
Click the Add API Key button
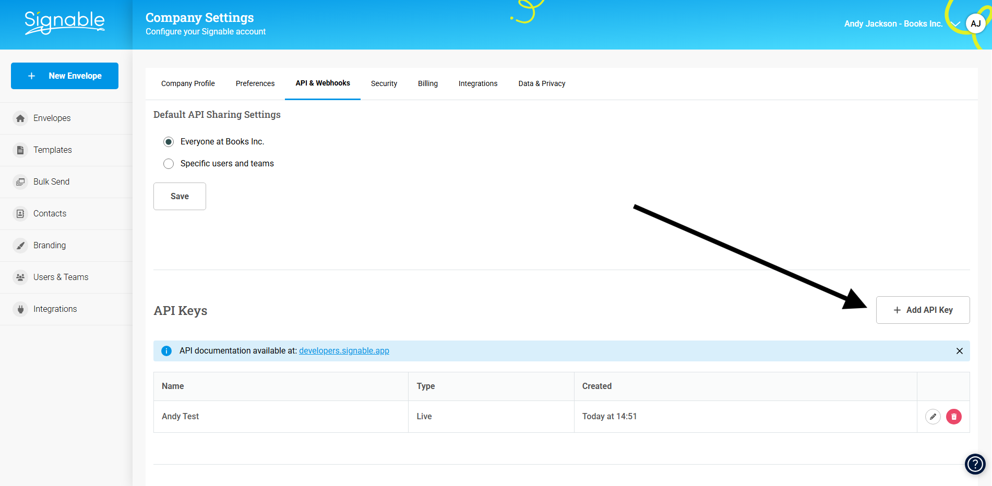922,310
